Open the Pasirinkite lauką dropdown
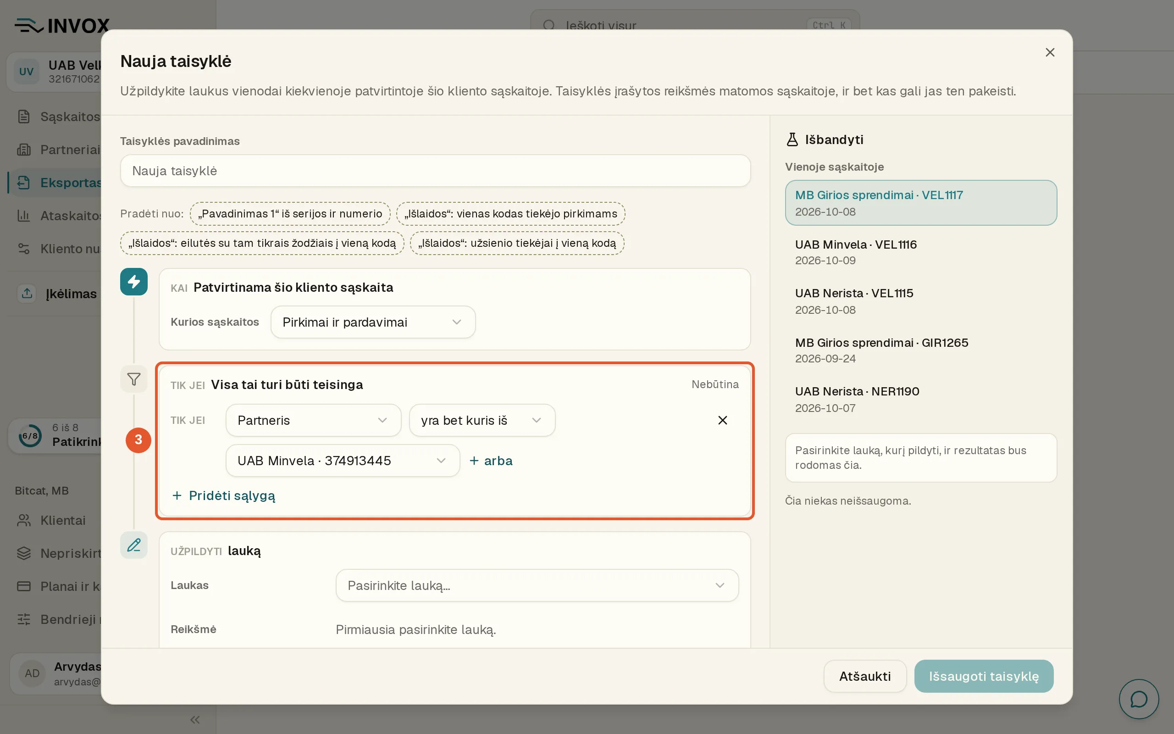The width and height of the screenshot is (1174, 734). click(x=537, y=585)
